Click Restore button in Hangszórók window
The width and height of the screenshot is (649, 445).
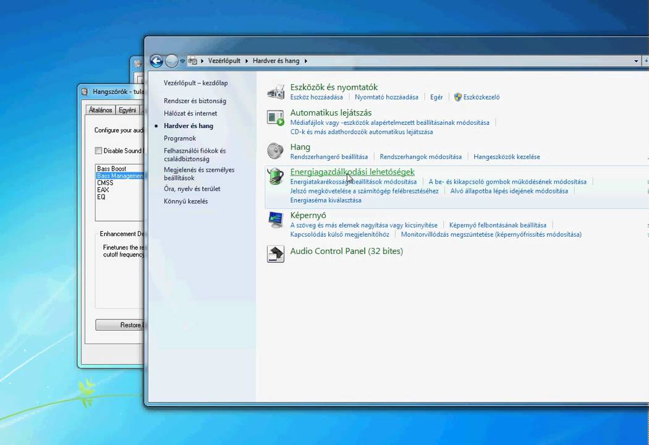point(120,325)
